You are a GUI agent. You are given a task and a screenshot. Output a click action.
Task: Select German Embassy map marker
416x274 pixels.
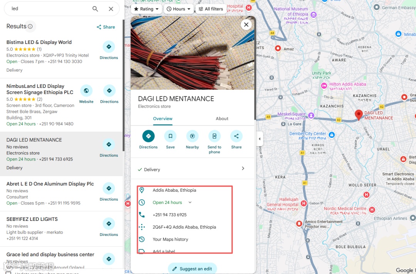(x=376, y=7)
